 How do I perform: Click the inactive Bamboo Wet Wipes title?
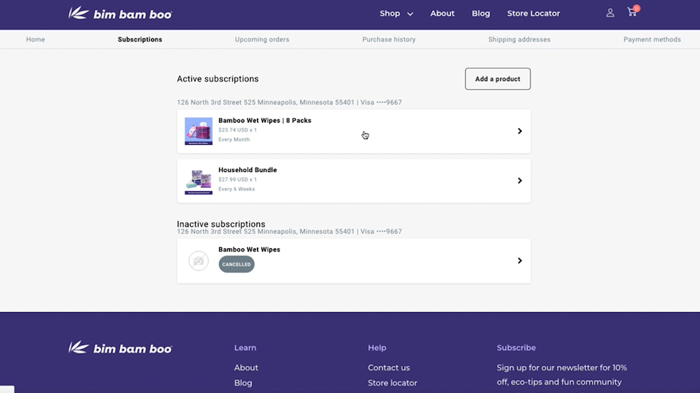(249, 249)
